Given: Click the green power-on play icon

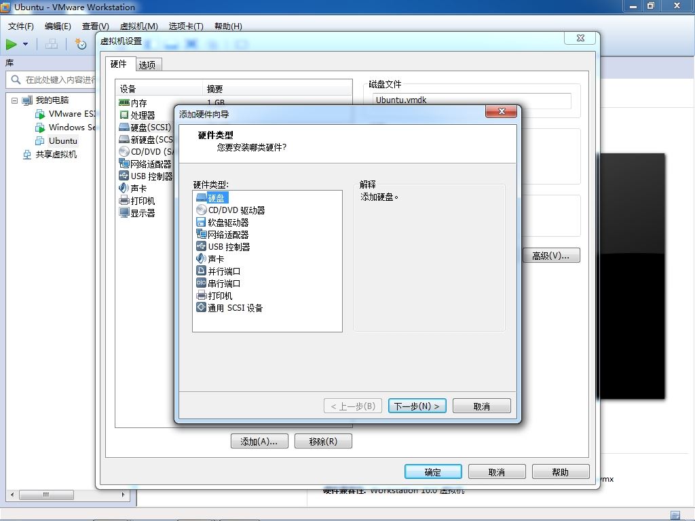Looking at the screenshot, I should [x=12, y=44].
